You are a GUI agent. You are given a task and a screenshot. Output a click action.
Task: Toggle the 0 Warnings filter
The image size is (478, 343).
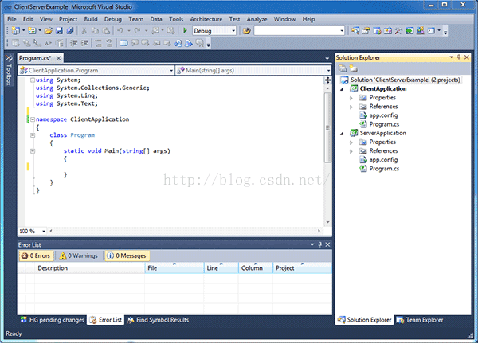pos(79,255)
